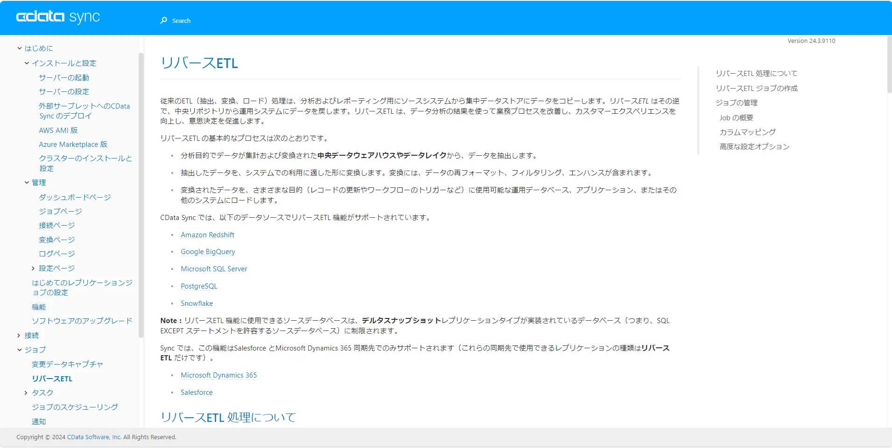Select リバースETL in sidebar

[52, 379]
